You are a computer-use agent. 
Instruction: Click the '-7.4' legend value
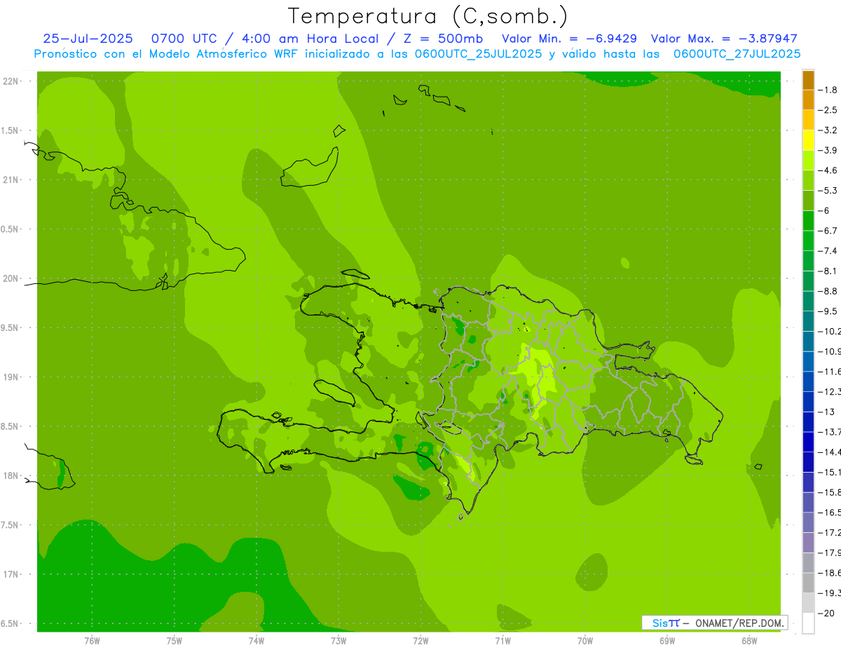[828, 250]
